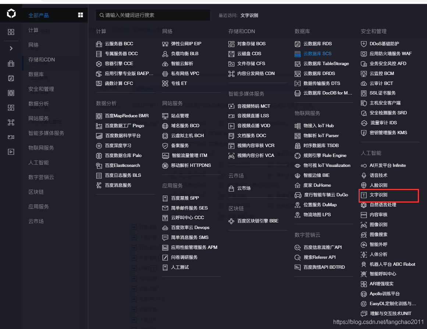Click the 人脸识别 icon

363,185
